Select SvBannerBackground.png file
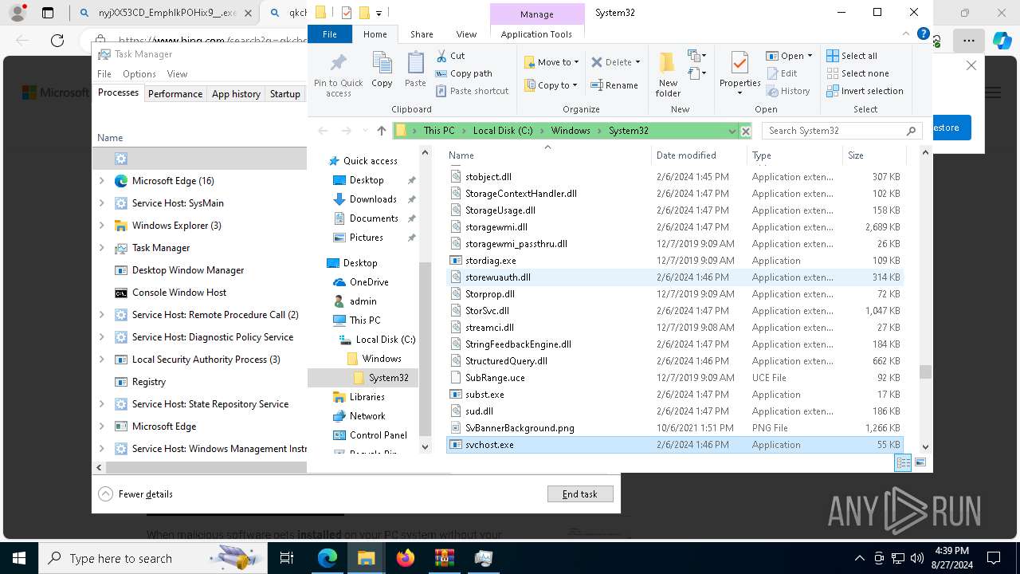Image resolution: width=1020 pixels, height=574 pixels. click(x=674, y=428)
